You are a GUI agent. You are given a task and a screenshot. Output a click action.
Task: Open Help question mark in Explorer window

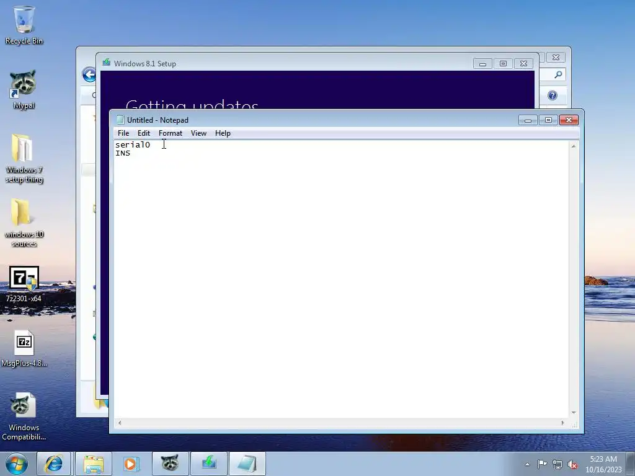tap(553, 95)
